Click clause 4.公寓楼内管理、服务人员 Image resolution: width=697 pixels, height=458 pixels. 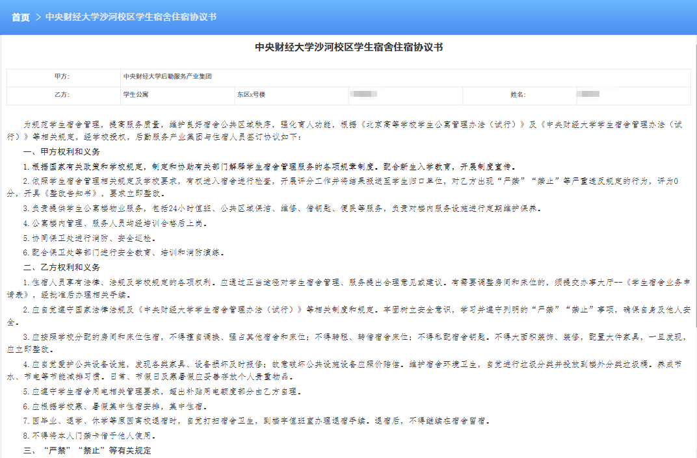pos(115,223)
